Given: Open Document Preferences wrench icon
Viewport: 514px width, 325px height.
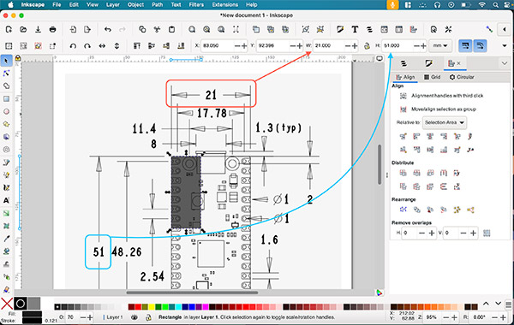Looking at the screenshot, I should [448, 29].
